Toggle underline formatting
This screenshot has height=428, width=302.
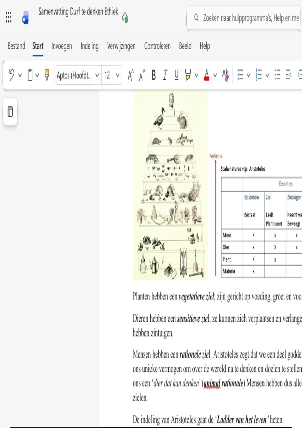point(176,75)
